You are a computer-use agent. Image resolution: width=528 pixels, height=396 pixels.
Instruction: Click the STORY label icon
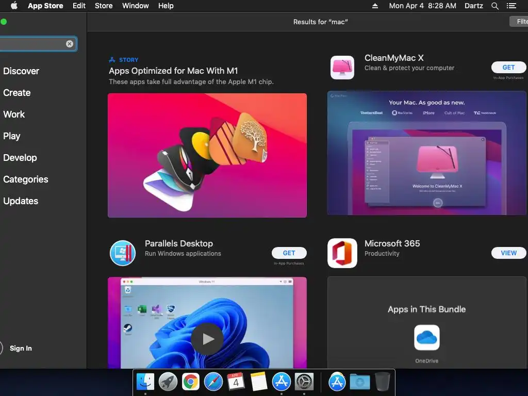pyautogui.click(x=112, y=60)
